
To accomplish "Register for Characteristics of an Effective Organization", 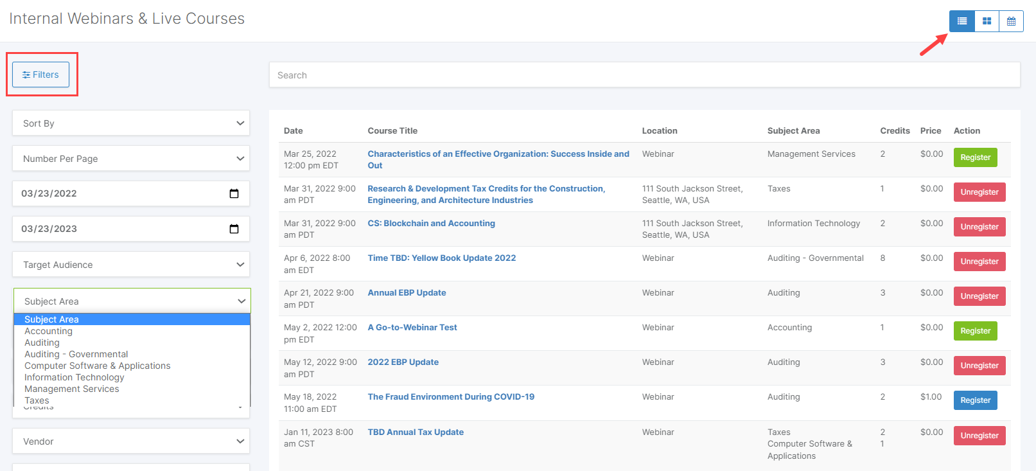I will coord(975,157).
